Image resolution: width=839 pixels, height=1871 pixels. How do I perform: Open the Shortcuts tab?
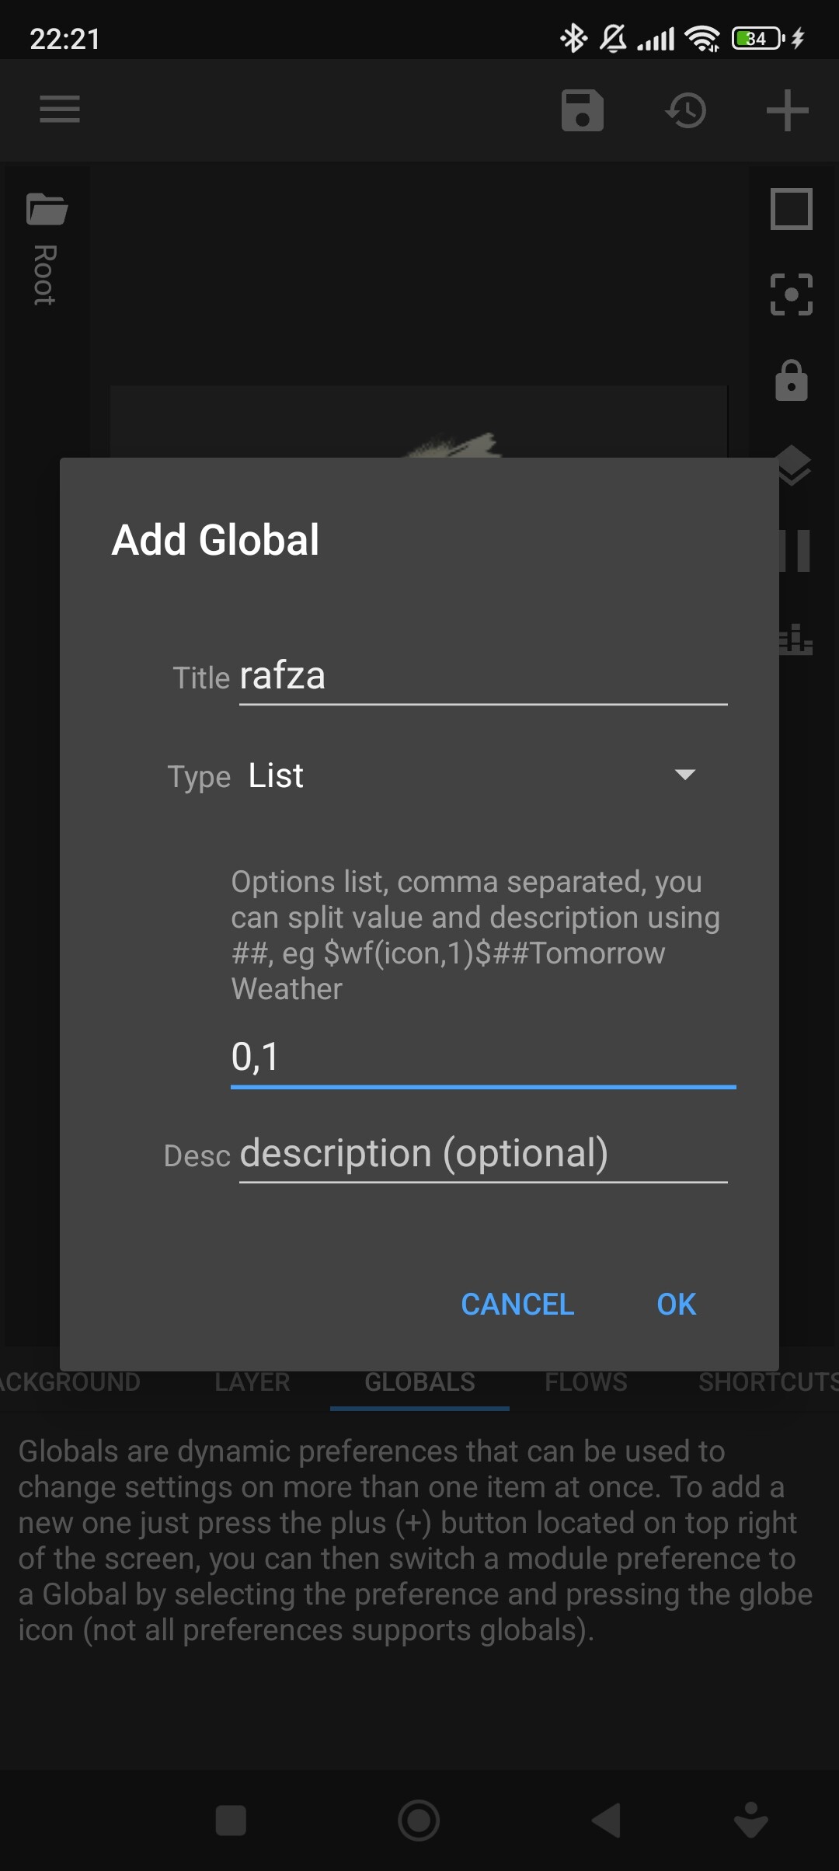pos(765,1382)
